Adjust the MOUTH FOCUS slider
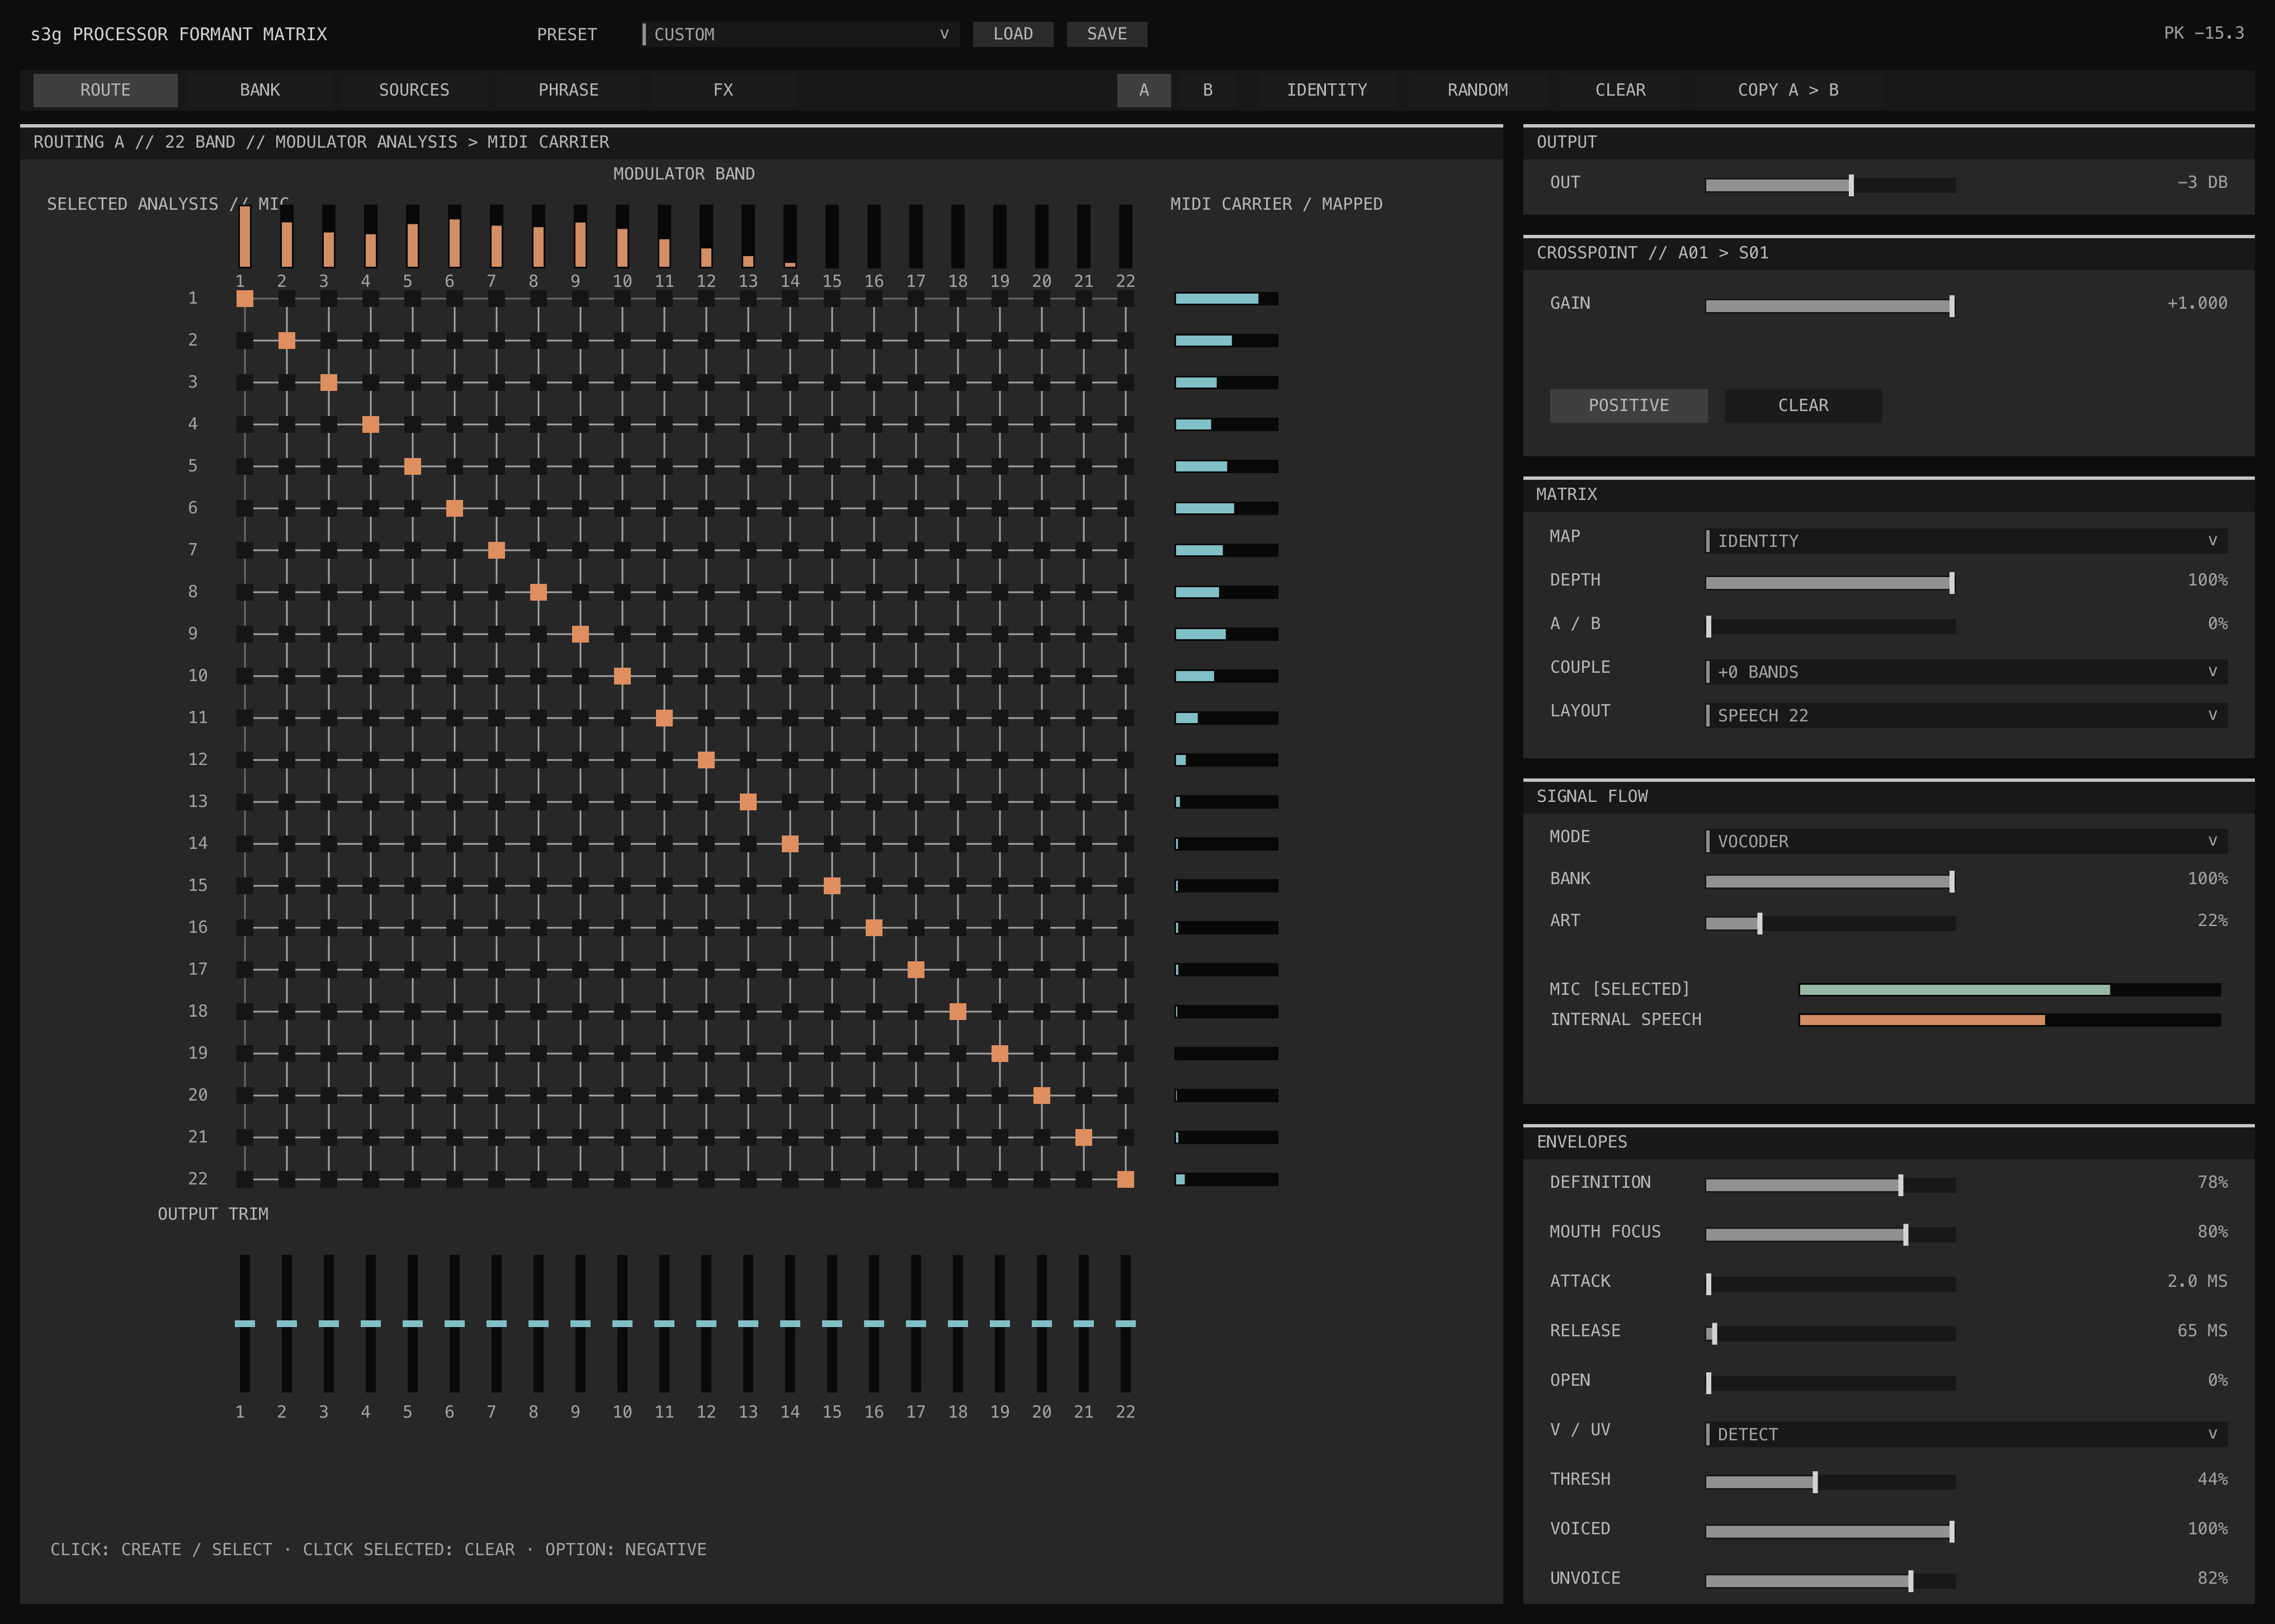This screenshot has height=1624, width=2275. (x=1830, y=1235)
